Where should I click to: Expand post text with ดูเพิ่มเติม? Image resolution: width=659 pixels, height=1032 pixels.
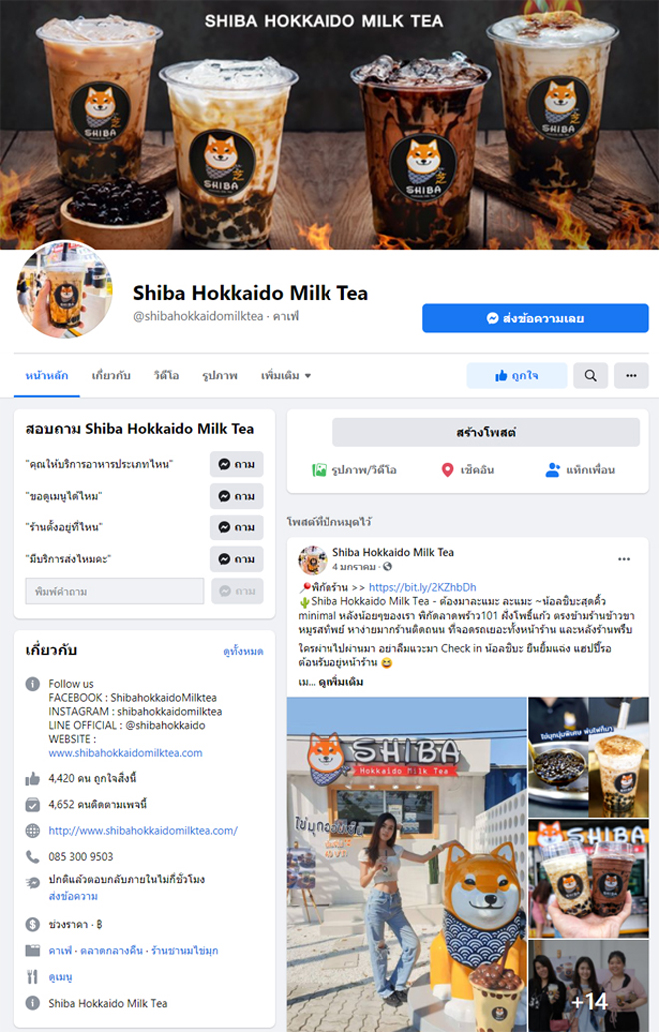point(340,682)
